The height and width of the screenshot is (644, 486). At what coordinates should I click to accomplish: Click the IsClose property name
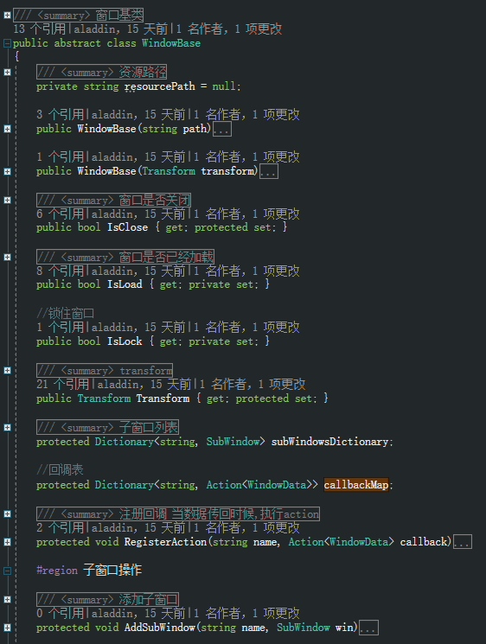127,227
